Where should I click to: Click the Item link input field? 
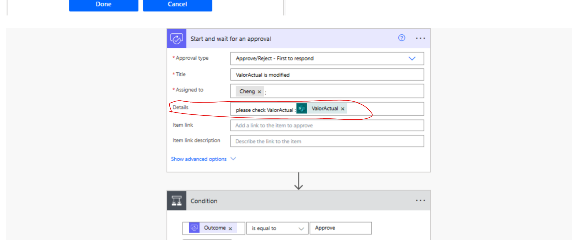(327, 126)
